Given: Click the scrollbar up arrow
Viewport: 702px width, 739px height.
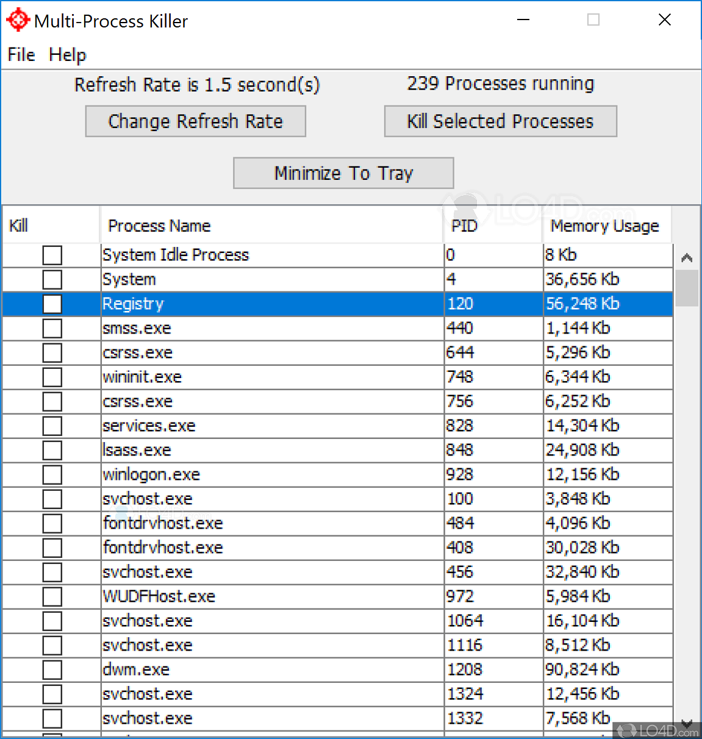Looking at the screenshot, I should click(687, 257).
